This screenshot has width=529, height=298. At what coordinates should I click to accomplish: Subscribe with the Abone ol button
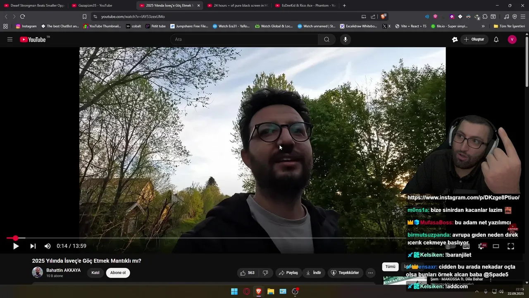click(118, 273)
